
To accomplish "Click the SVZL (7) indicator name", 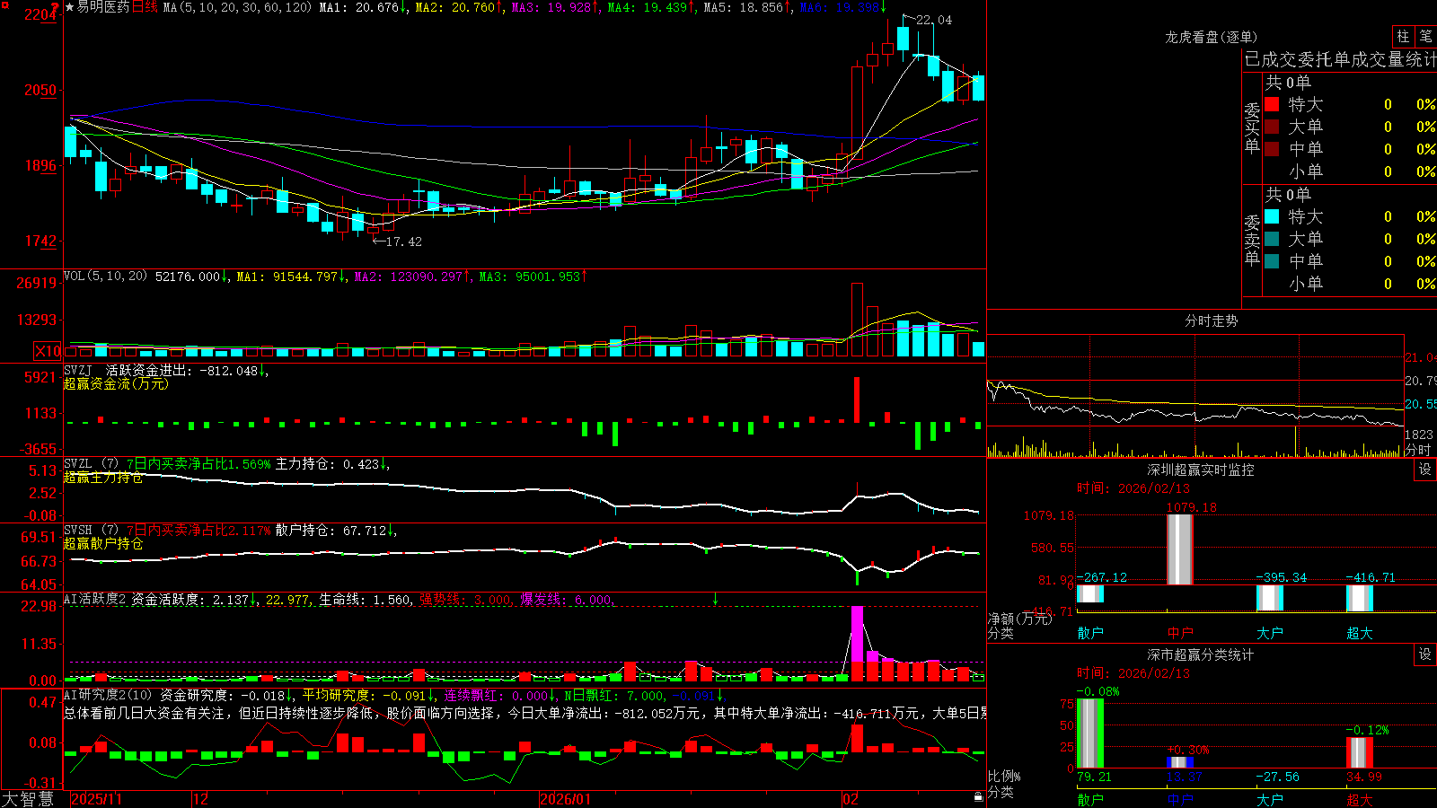I will (91, 464).
